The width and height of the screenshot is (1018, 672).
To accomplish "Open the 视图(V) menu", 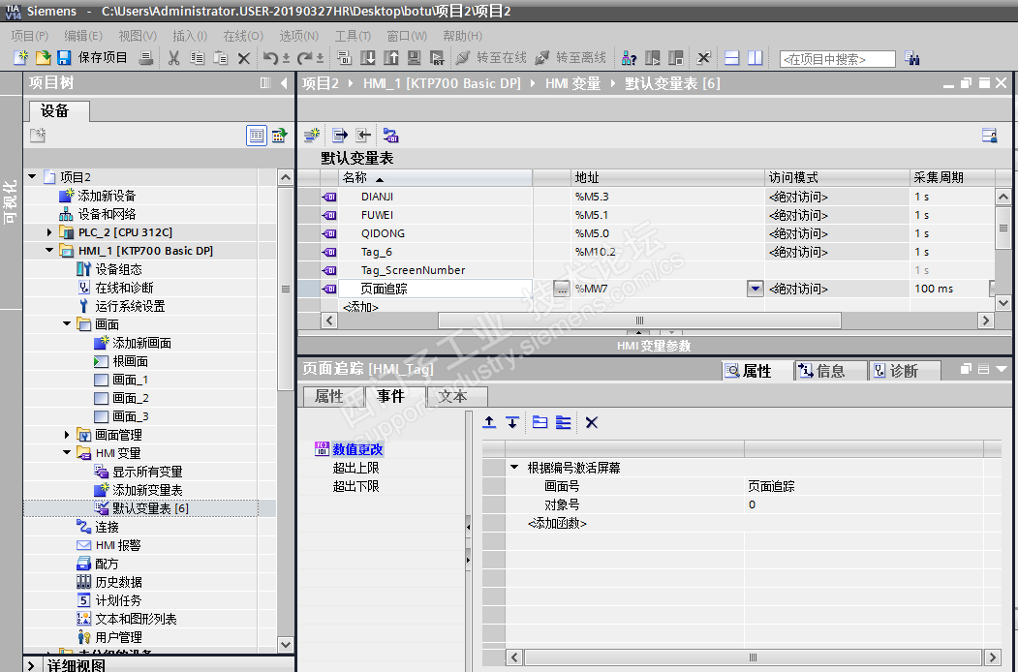I will pyautogui.click(x=137, y=36).
